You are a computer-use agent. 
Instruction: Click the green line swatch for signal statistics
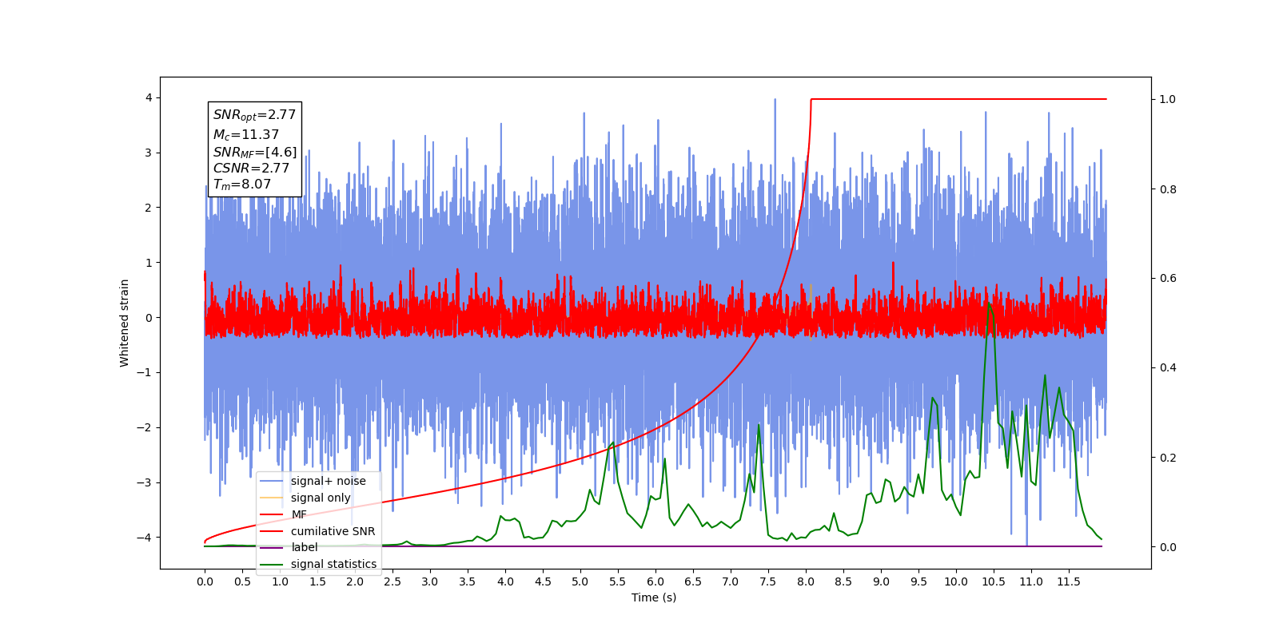click(272, 564)
